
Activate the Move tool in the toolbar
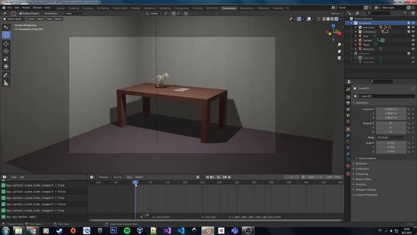click(x=6, y=43)
